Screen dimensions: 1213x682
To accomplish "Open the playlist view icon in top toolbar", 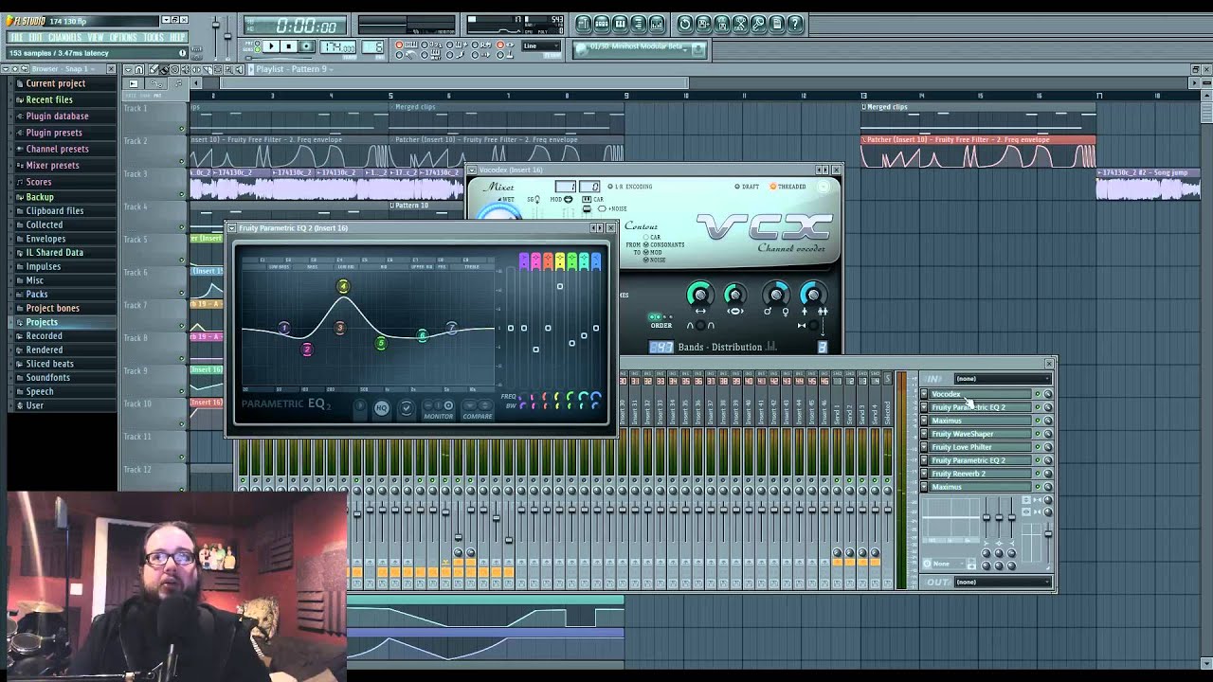I will [584, 24].
